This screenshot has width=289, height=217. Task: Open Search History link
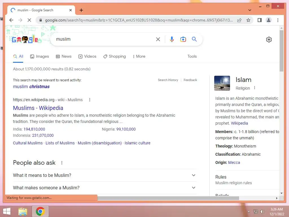(x=168, y=80)
